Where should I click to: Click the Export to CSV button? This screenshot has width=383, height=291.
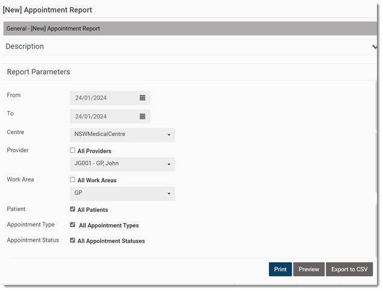pyautogui.click(x=349, y=269)
